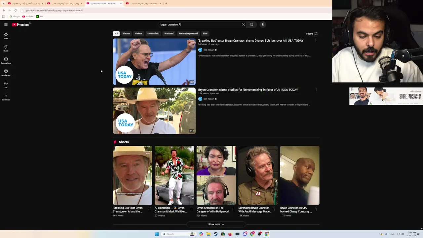The width and height of the screenshot is (423, 238).
Task: Go back in the browser
Action: 4,10
